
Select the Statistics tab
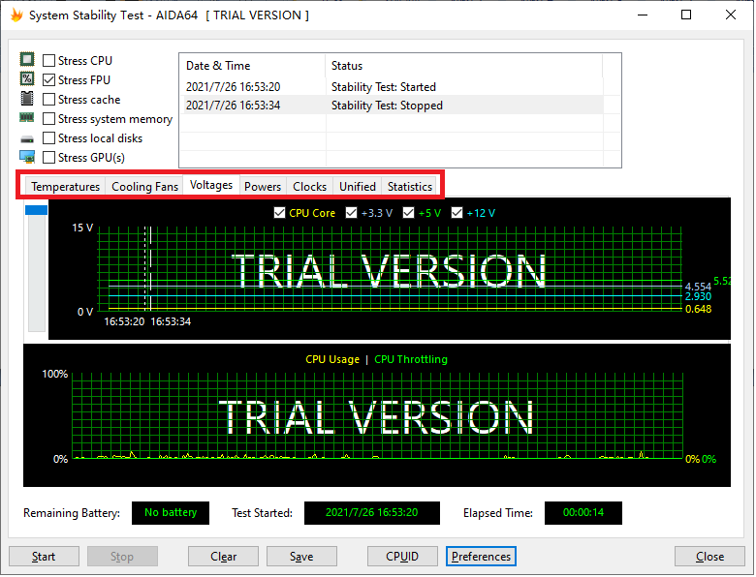click(x=410, y=187)
